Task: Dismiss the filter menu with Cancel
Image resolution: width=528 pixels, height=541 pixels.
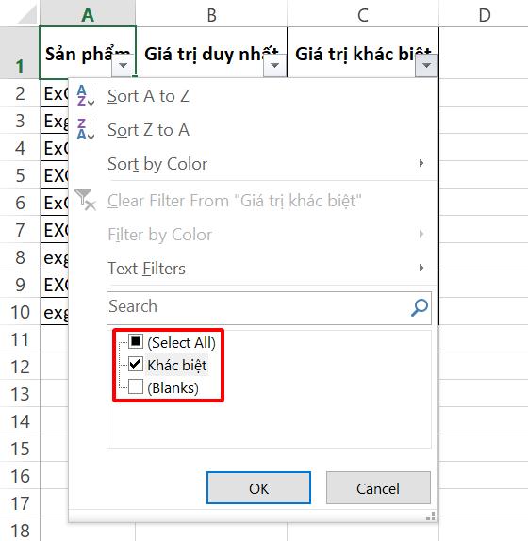Action: [378, 488]
